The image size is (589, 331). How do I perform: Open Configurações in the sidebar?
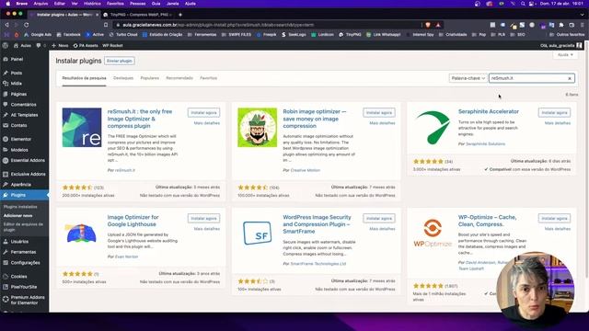tap(25, 263)
